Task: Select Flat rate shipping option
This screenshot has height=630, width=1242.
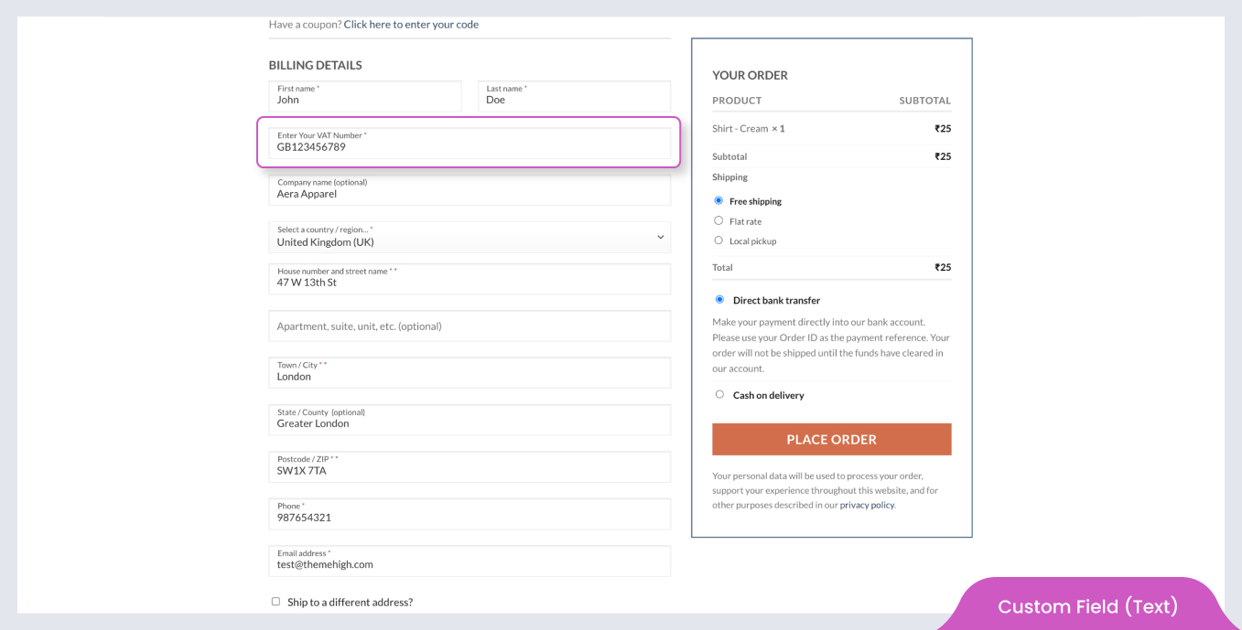Action: click(x=718, y=220)
